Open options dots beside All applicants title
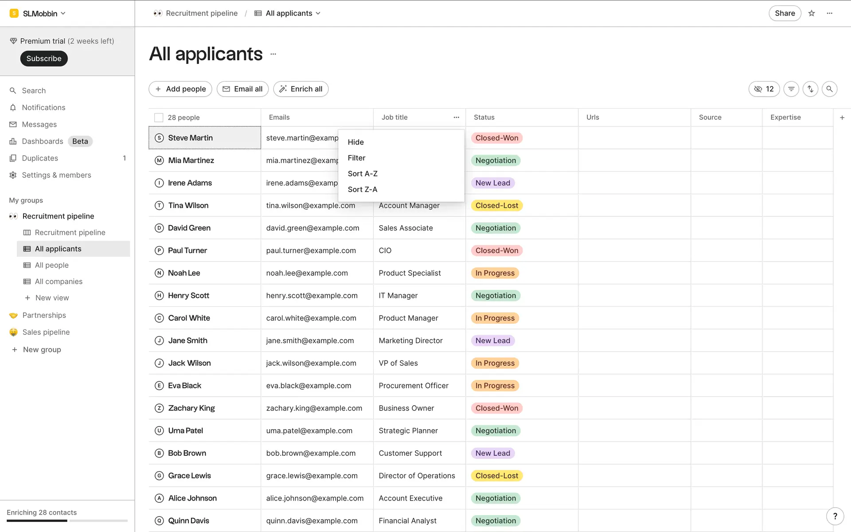Image resolution: width=851 pixels, height=532 pixels. (x=273, y=54)
